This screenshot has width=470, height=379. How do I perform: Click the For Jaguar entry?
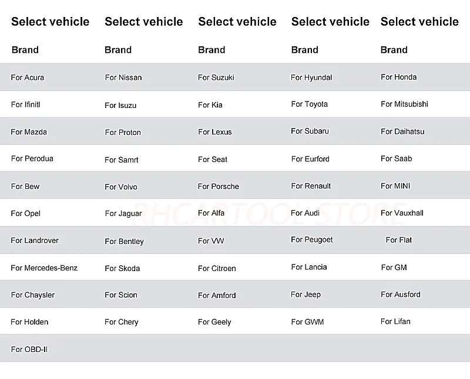coord(123,214)
